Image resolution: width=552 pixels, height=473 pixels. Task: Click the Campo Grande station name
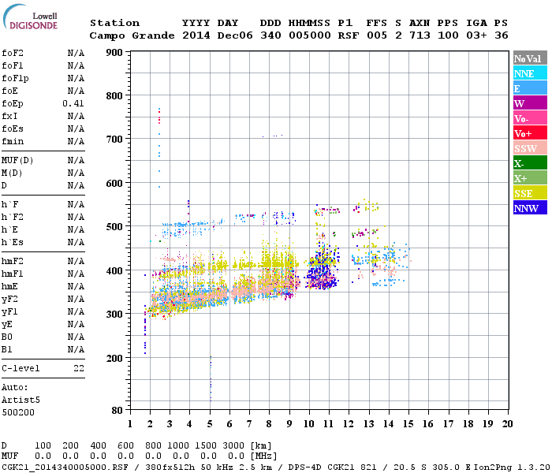click(132, 35)
